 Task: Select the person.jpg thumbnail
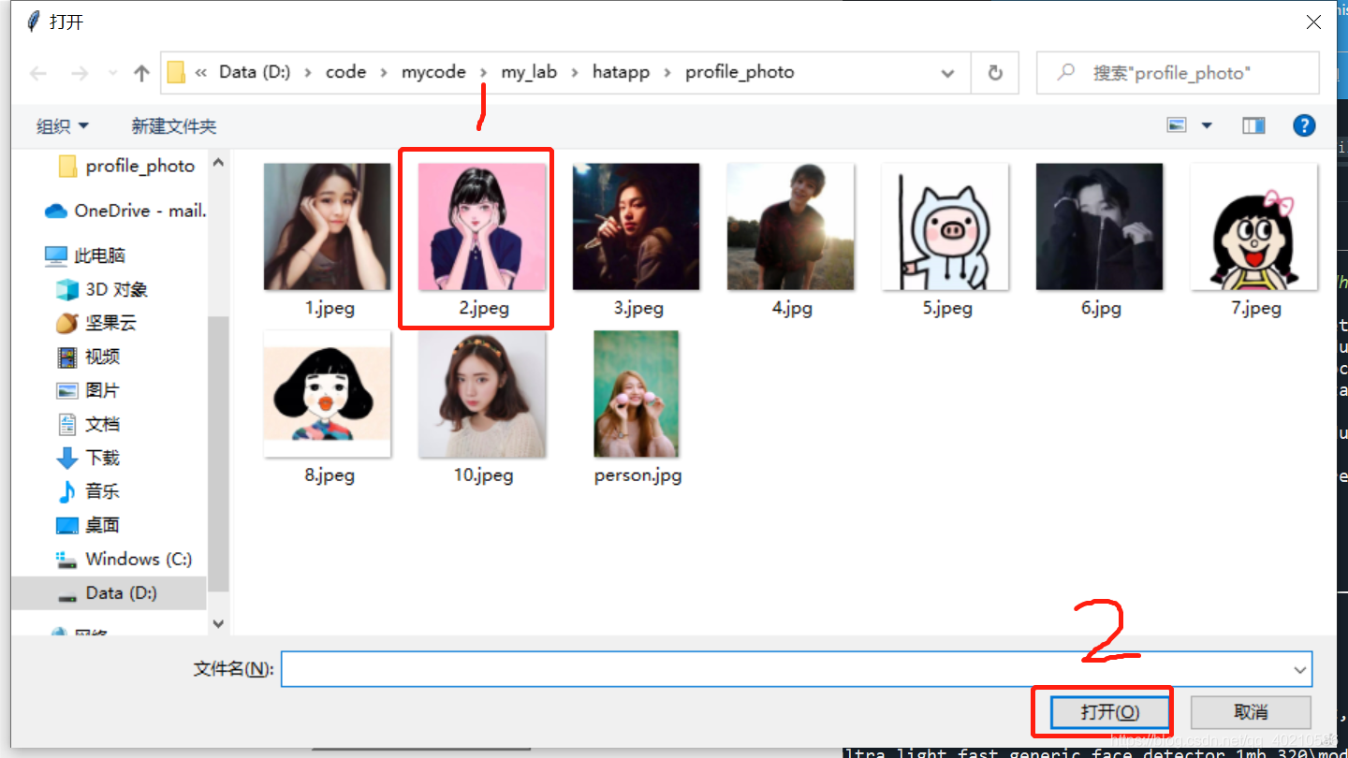pyautogui.click(x=637, y=393)
